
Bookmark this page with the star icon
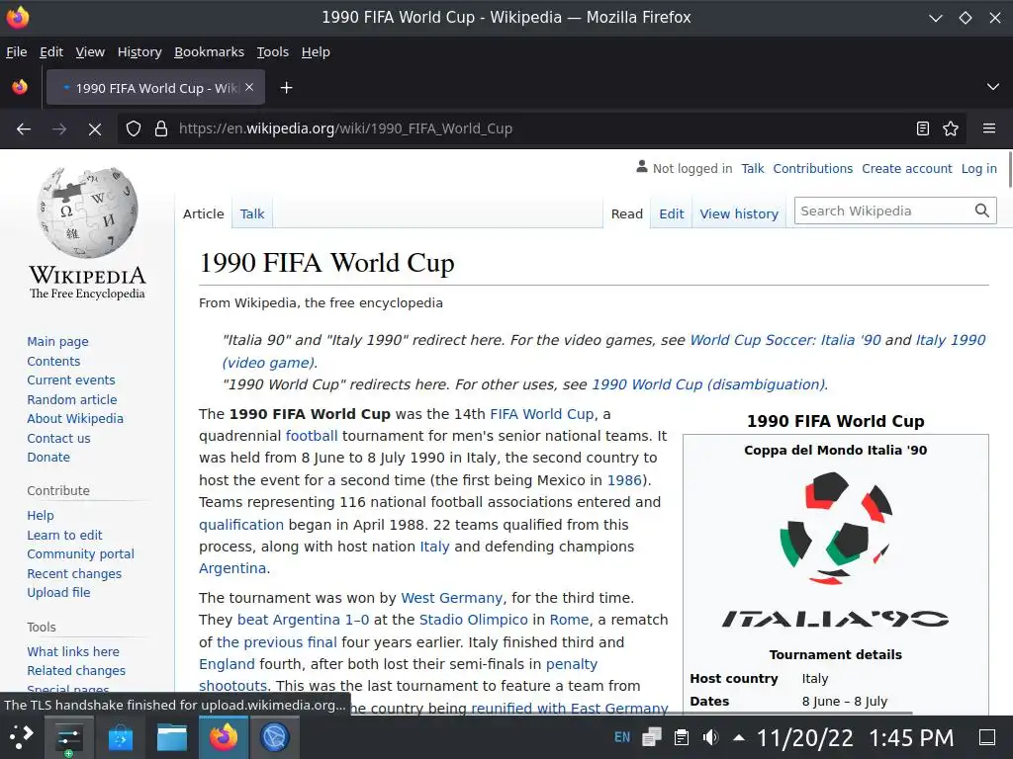(x=951, y=128)
